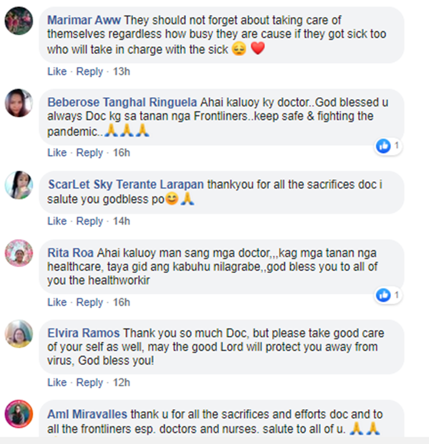This screenshot has width=429, height=444.
Task: Open Marimar Aww's profile picture
Action: pyautogui.click(x=19, y=21)
